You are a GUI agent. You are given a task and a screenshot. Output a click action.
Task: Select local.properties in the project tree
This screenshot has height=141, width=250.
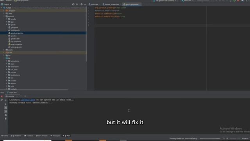tap(16, 44)
